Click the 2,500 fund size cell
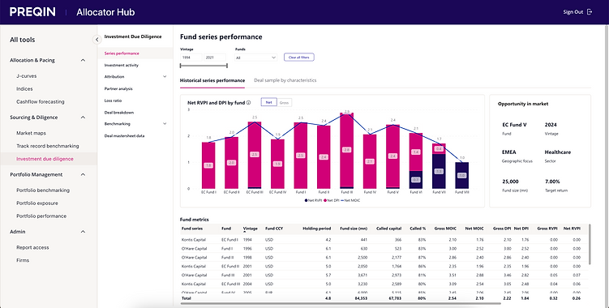Viewport: 609px width, 308px height. tap(362, 258)
